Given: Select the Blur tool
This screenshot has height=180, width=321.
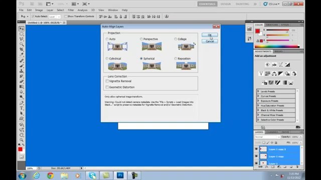Looking at the screenshot, I should (22, 91).
